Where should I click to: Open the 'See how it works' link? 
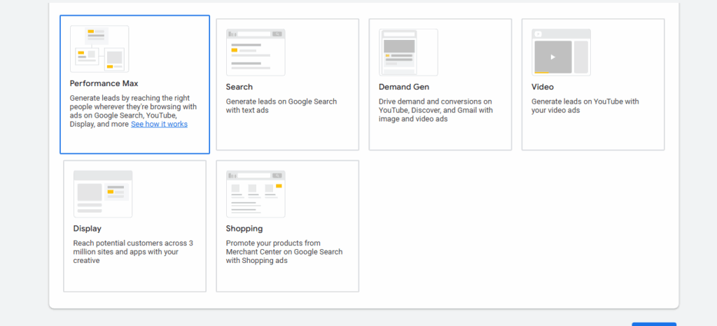pyautogui.click(x=159, y=125)
